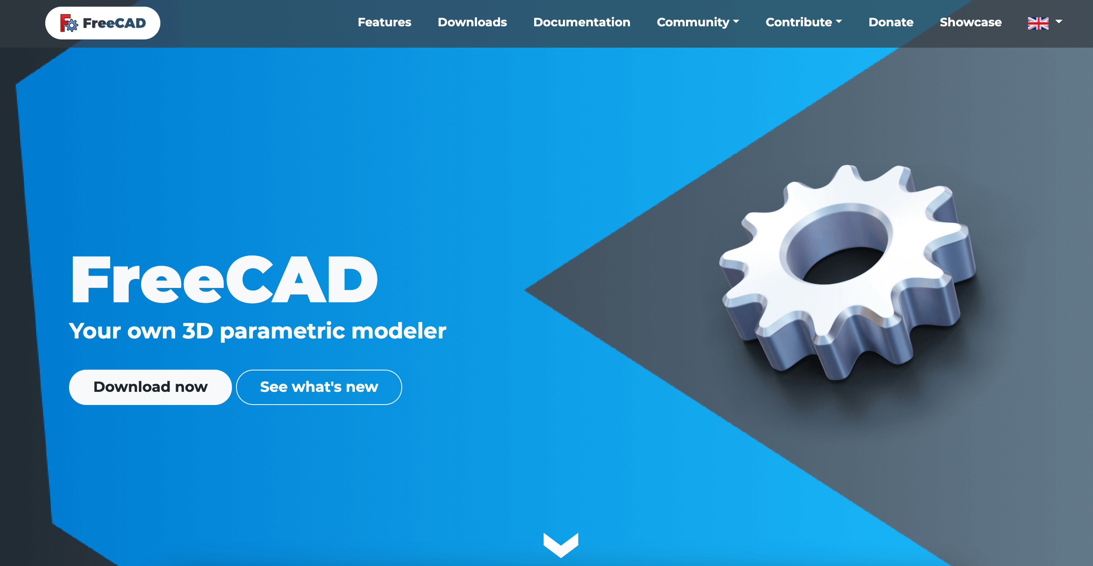Click the Donate navigation icon
Image resolution: width=1093 pixels, height=566 pixels.
pyautogui.click(x=890, y=22)
